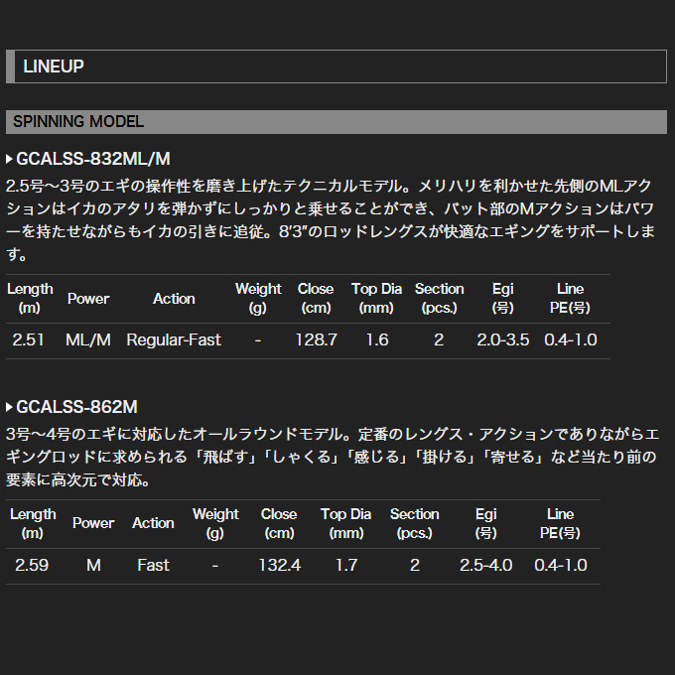The height and width of the screenshot is (675, 675).
Task: Click the ML/M power value cell
Action: click(x=88, y=339)
